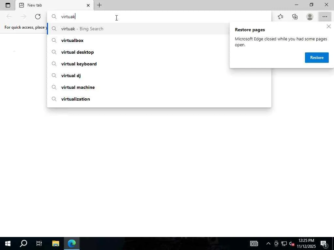
Task: Select 'virtuak - Bing Search' suggestion
Action: pos(159,29)
